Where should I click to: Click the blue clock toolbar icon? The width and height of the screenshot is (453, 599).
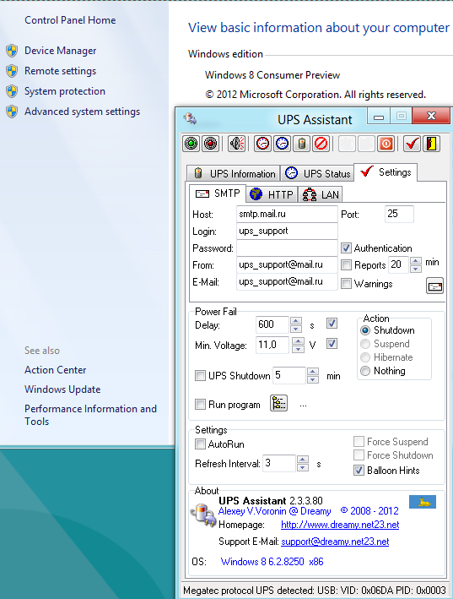pos(282,144)
